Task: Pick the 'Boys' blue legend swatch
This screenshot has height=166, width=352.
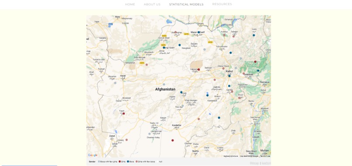Action: coord(128,162)
